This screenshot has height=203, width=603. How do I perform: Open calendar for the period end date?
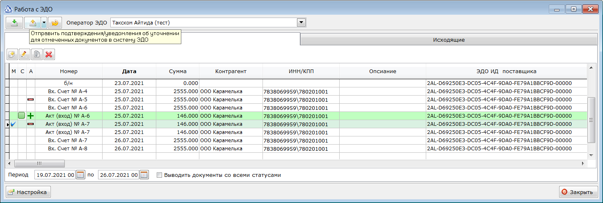[144, 175]
